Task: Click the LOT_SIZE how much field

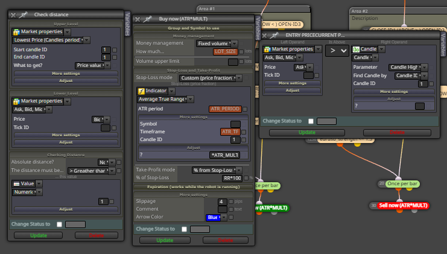Action: pyautogui.click(x=225, y=52)
